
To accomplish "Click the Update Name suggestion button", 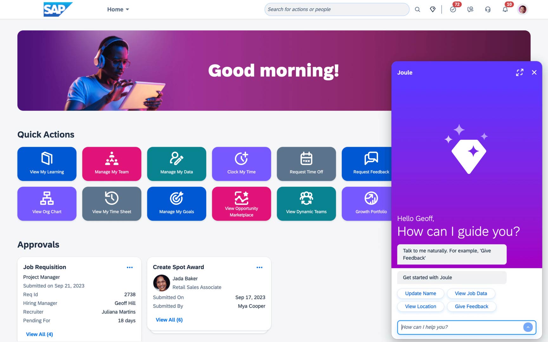I will click(x=420, y=294).
